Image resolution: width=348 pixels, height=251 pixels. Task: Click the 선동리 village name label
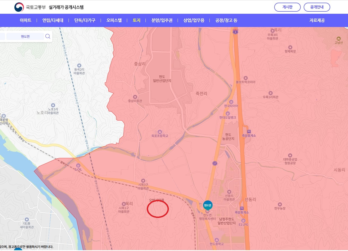(x=250, y=199)
